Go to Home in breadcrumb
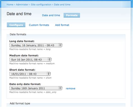This screenshot has width=133, height=107. click(10, 4)
